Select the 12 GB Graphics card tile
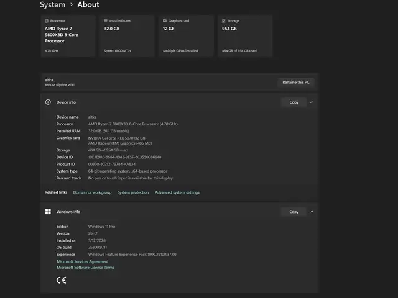This screenshot has width=398, height=298. pyautogui.click(x=186, y=36)
